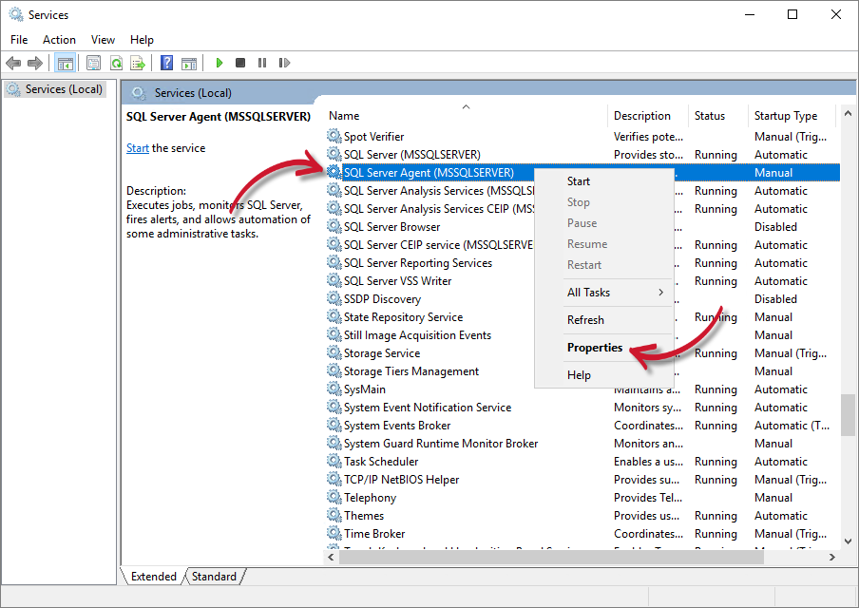Toggle the Show/Hide Console Tree toolbar icon
Image resolution: width=859 pixels, height=608 pixels.
point(65,63)
